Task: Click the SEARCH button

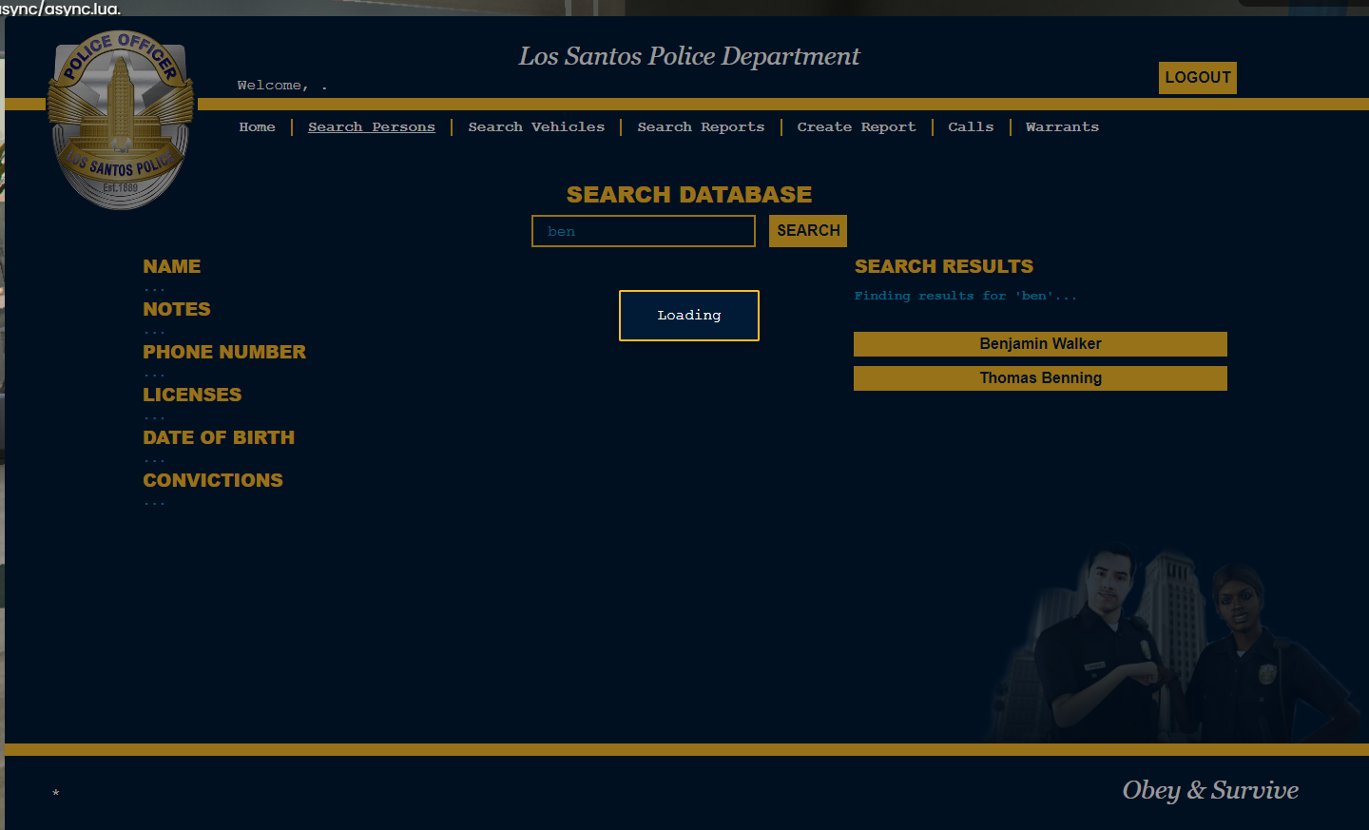Action: (x=808, y=231)
